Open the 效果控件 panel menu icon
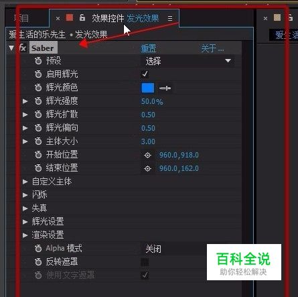298x297 pixels. (170, 18)
